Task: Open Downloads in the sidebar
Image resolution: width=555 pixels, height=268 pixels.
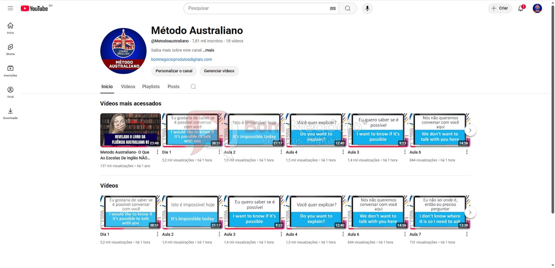Action: pos(10,113)
